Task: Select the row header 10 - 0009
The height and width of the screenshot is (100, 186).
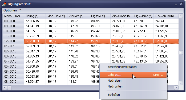Action: (13, 31)
